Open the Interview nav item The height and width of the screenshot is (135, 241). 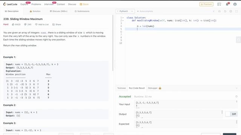click(x=49, y=4)
